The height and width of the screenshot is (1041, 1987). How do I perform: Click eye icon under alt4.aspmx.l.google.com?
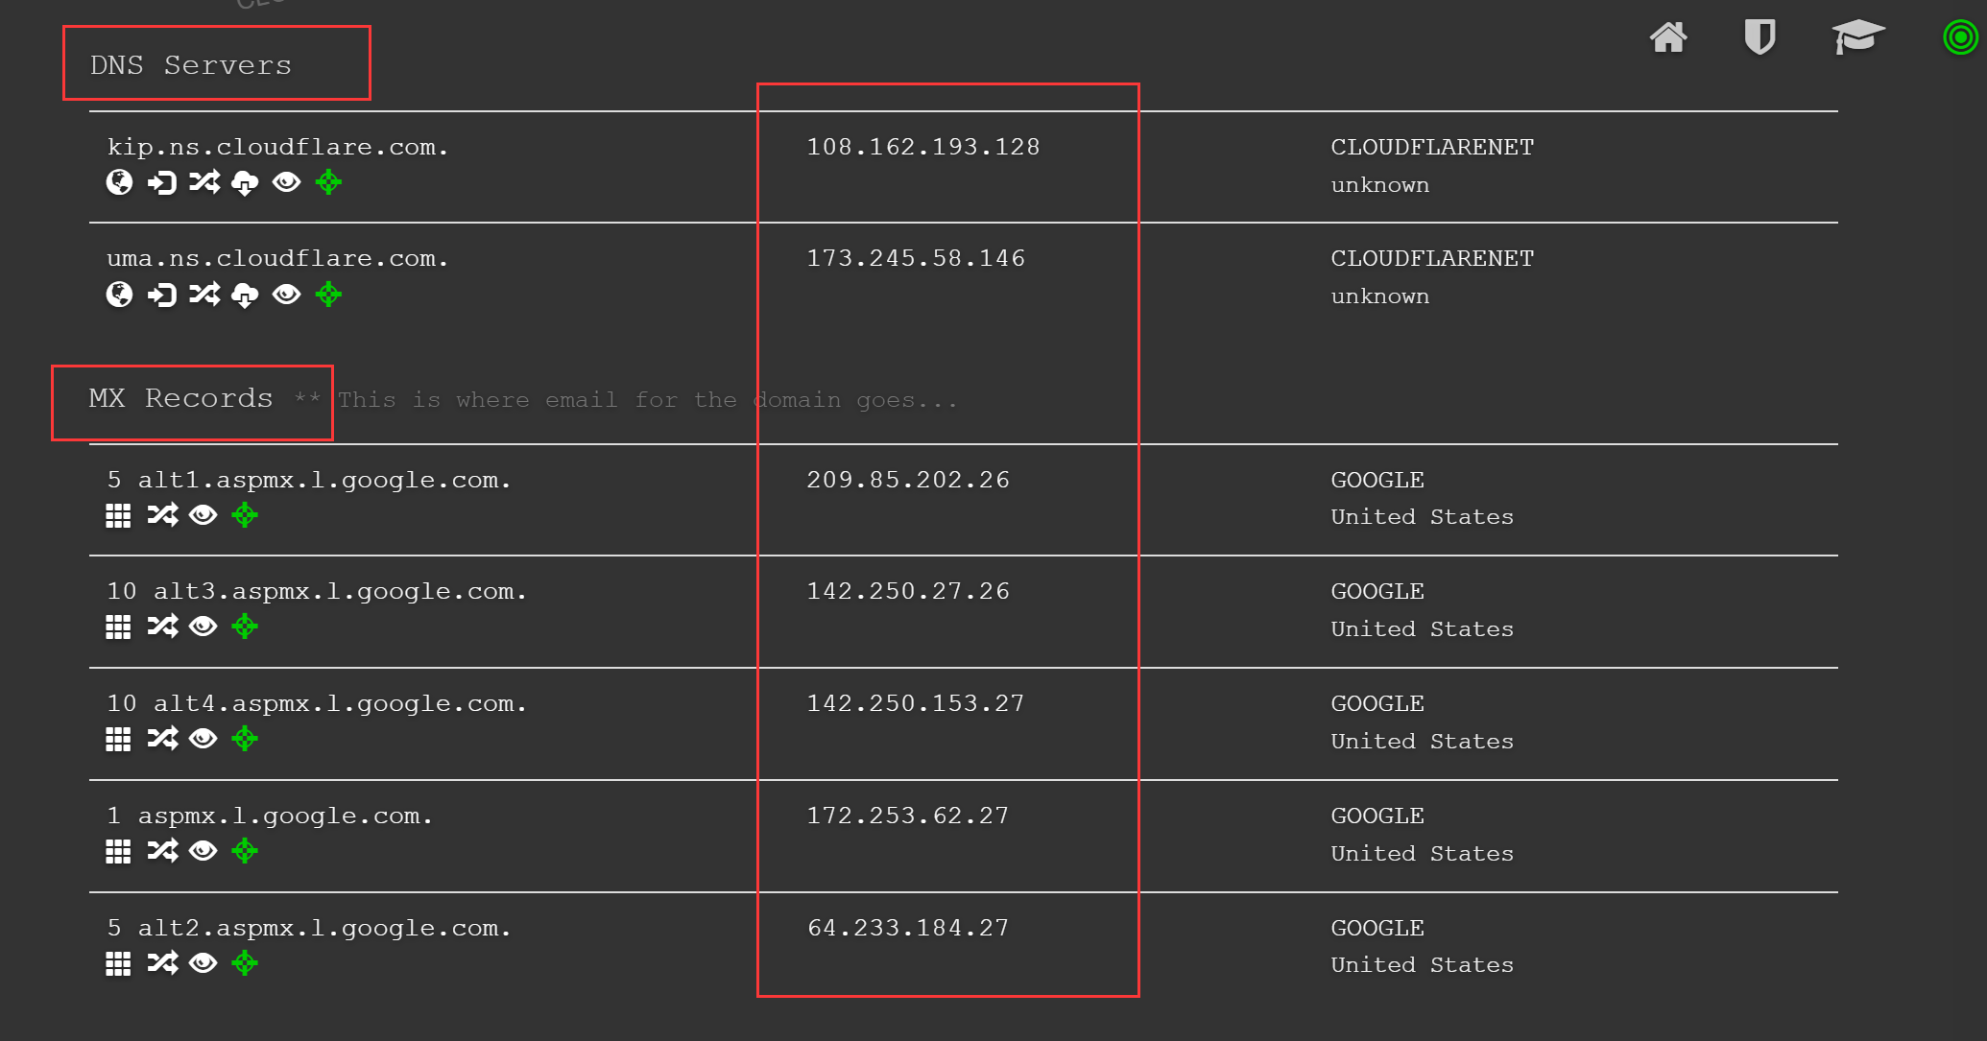tap(203, 739)
